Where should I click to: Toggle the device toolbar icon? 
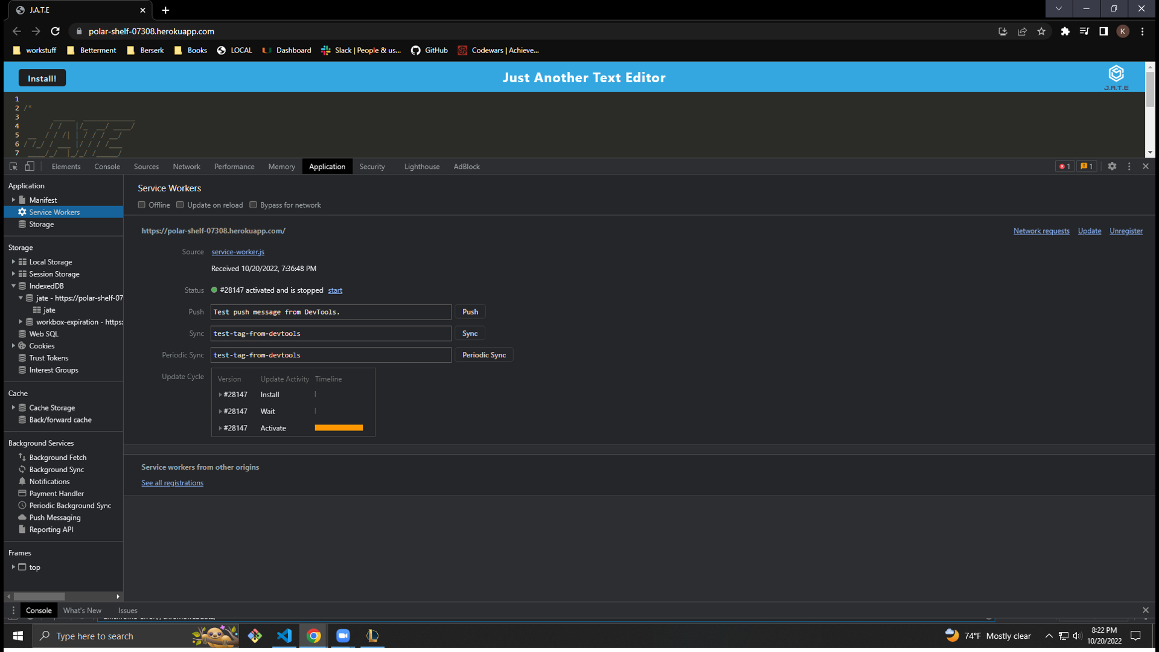29,167
